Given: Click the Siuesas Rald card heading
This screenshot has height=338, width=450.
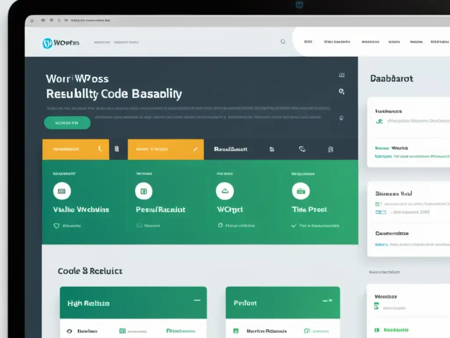Looking at the screenshot, I should coord(394,194).
